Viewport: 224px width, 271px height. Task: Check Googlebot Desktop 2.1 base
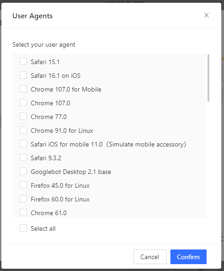[x=23, y=171]
